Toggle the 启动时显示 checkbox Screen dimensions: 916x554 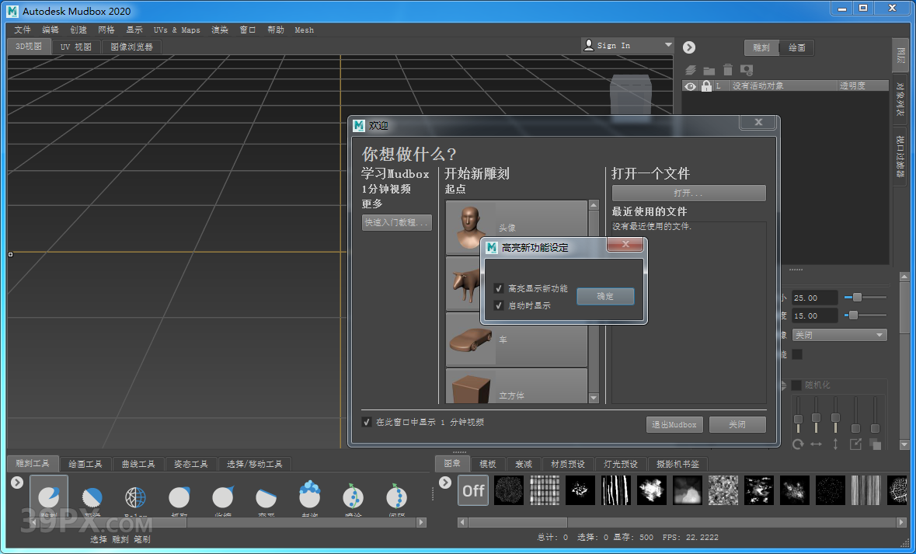pos(499,305)
